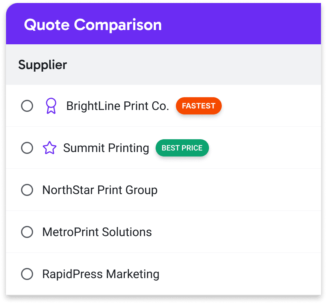
Task: Click the MetroPrint Solutions name text
Action: [97, 232]
